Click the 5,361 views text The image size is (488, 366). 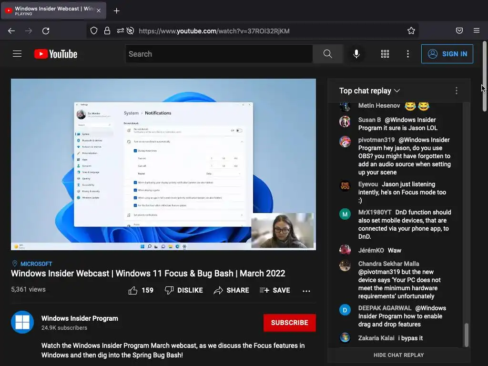pos(28,289)
